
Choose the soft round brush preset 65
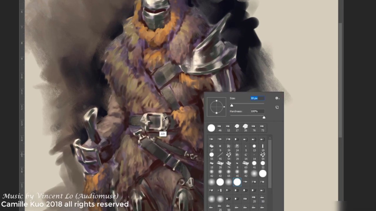(x=229, y=173)
